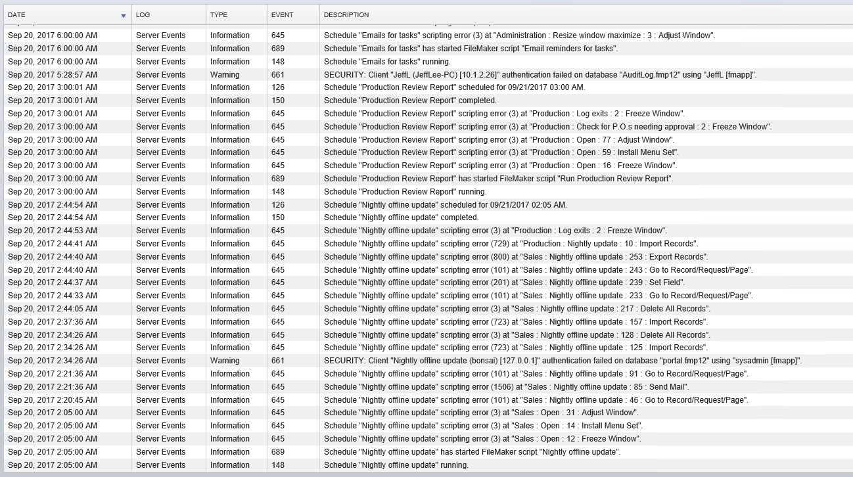853x477 pixels.
Task: Click the Delete All Records line 217 entry
Action: [x=517, y=309]
